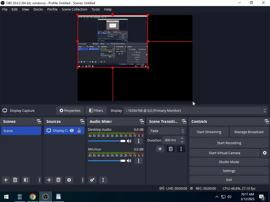Open Filters in source toolbar
The width and height of the screenshot is (270, 202).
(x=96, y=111)
